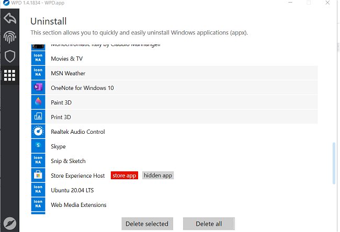Click the Snip & Sketch app icon
The width and height of the screenshot is (340, 232).
[x=38, y=161]
